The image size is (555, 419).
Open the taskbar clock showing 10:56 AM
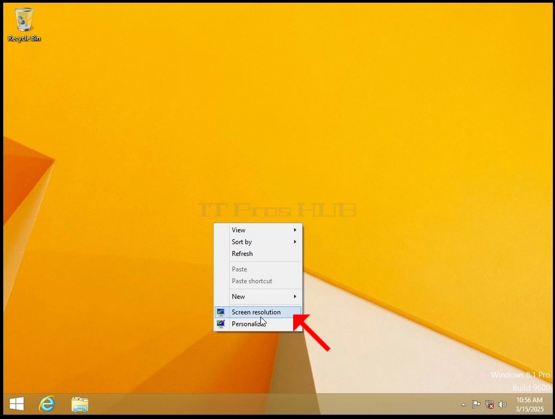pyautogui.click(x=529, y=404)
